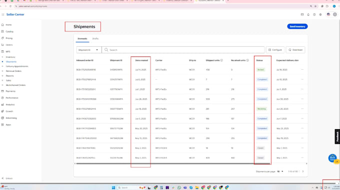Switch to the Drafts tab
The width and height of the screenshot is (340, 190).
(95, 39)
